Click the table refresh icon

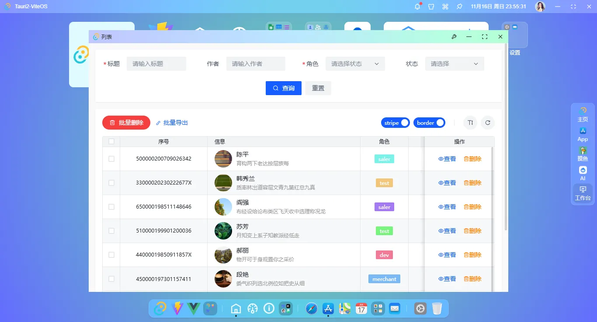(x=488, y=123)
